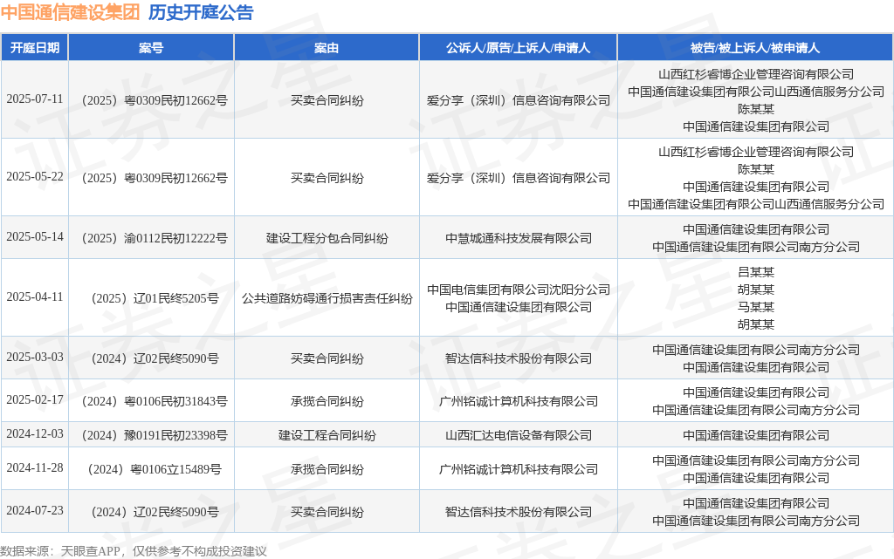894x559 pixels.
Task: Click the 被告/被上诉人/被申请人 column header
Action: [755, 48]
